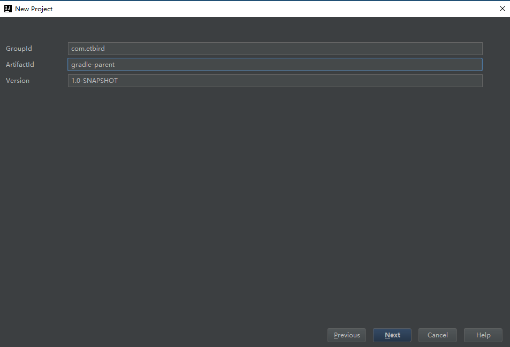Click the Version field showing 1.0-SNAPSHOT

pos(275,81)
